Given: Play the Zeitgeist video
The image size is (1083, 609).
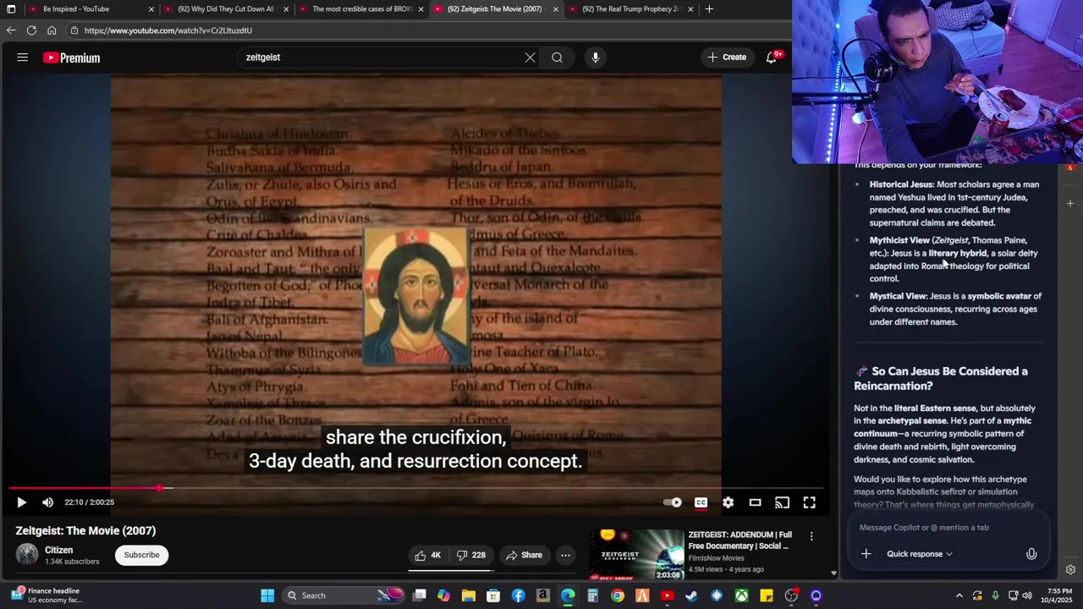Looking at the screenshot, I should point(22,502).
